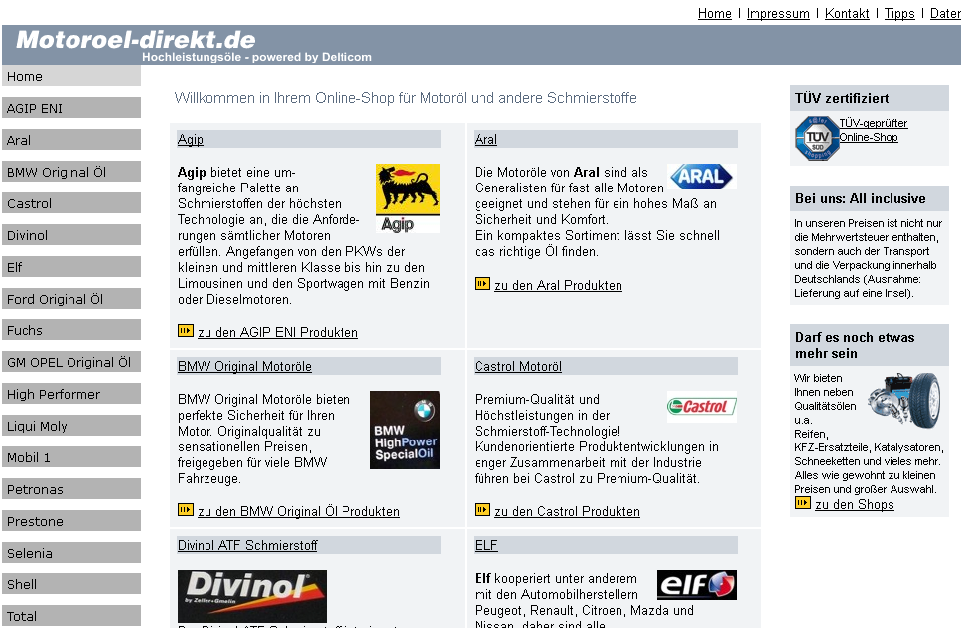Image resolution: width=961 pixels, height=628 pixels.
Task: Click yellow arrow icon beside AGIP ENI Produkten
Action: [x=185, y=331]
